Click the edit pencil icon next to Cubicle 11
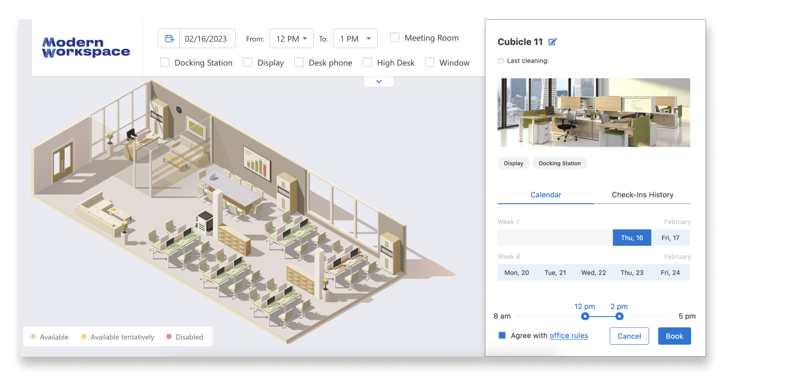Image resolution: width=790 pixels, height=382 pixels. (553, 42)
